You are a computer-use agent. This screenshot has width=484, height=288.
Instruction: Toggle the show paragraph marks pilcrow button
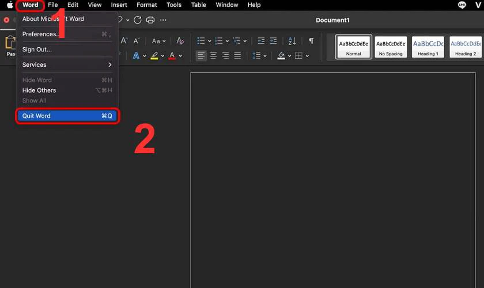click(x=311, y=41)
